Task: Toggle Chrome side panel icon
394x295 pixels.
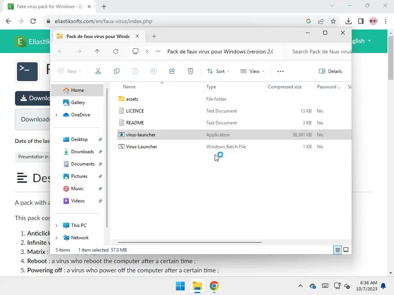Action: [x=361, y=22]
